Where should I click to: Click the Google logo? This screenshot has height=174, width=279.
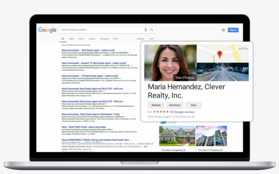[x=47, y=30]
